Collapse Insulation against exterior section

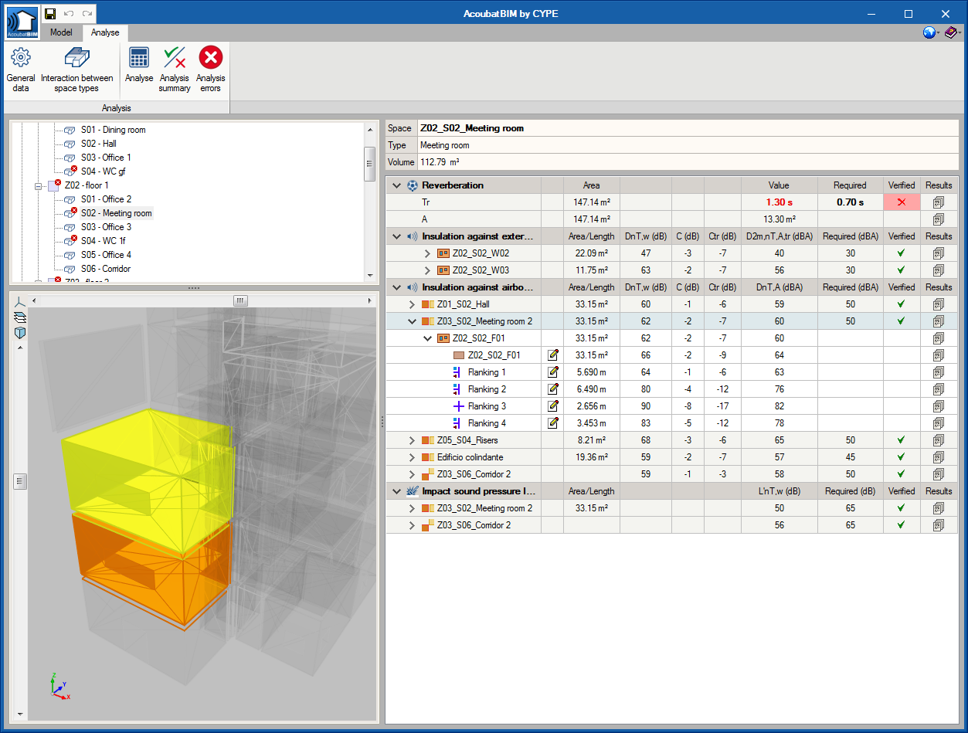(x=397, y=236)
